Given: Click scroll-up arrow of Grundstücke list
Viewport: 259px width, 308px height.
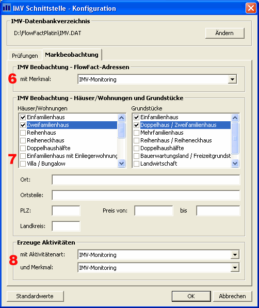Looking at the screenshot, I should [235, 118].
